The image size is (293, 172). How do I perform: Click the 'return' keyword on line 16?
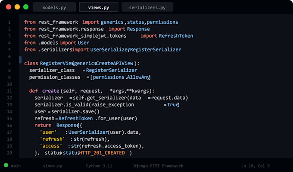tap(43, 126)
